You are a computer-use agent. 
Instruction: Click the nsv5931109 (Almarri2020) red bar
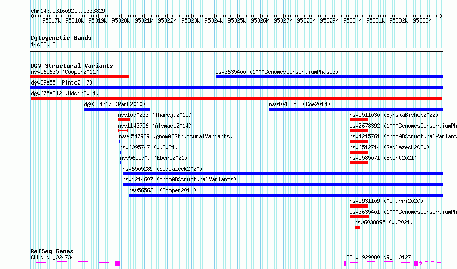(359, 206)
